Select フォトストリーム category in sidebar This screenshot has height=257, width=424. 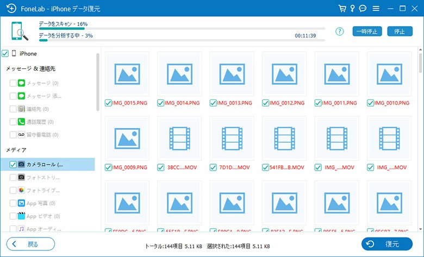pos(42,177)
